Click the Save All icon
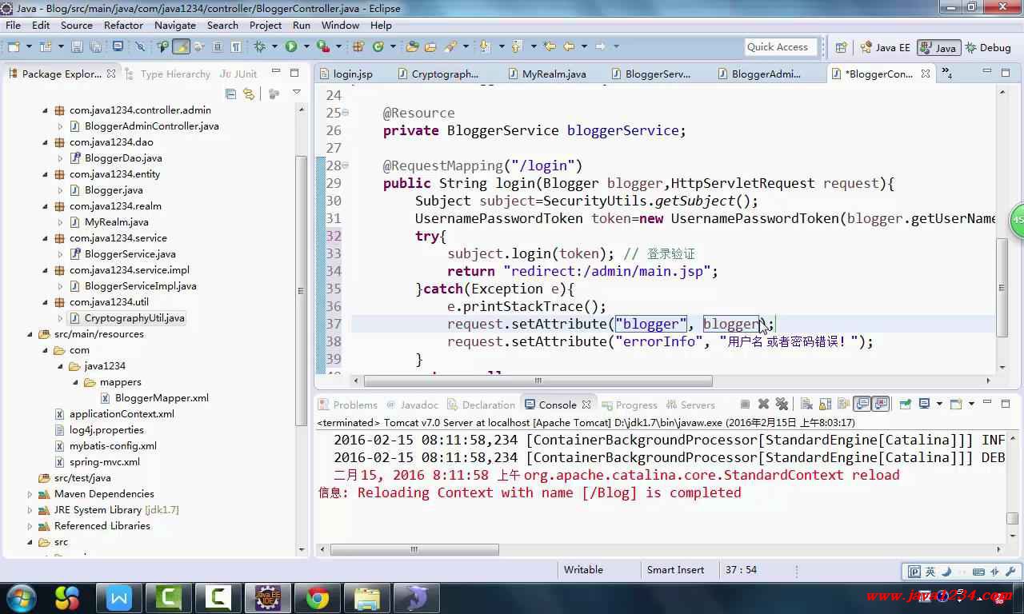Viewport: 1024px width, 614px height. click(x=95, y=47)
